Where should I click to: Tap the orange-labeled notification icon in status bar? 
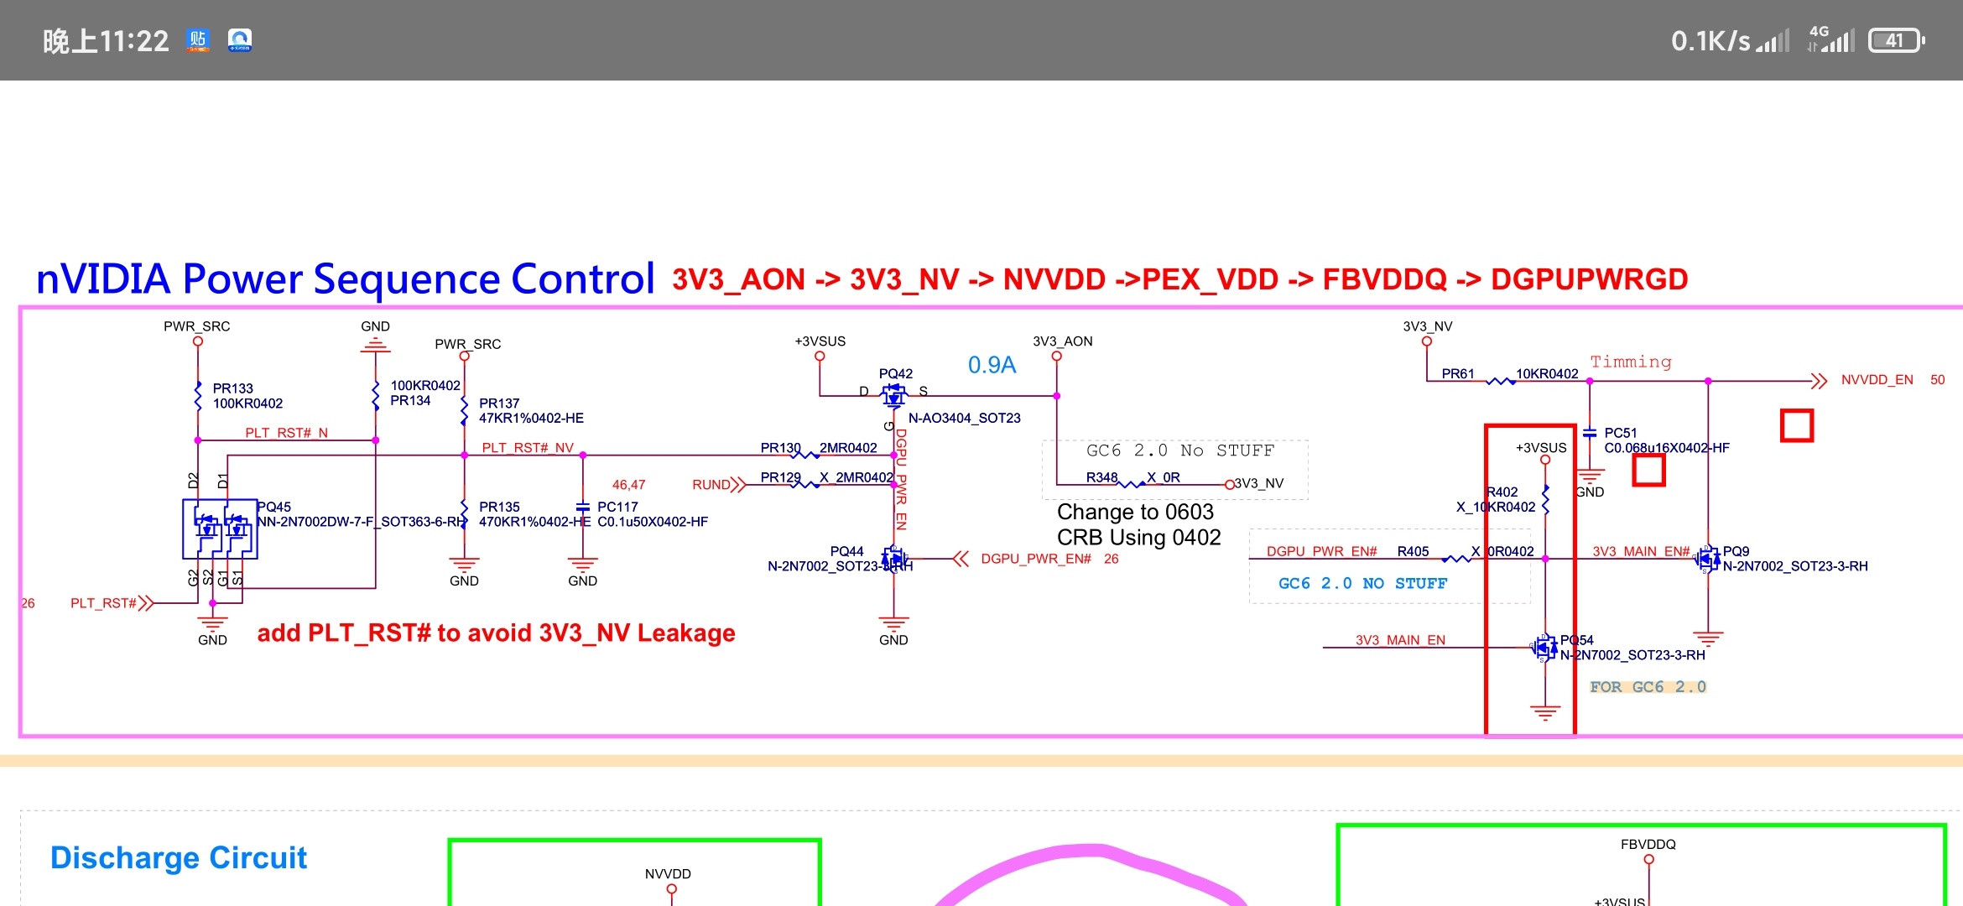(198, 40)
